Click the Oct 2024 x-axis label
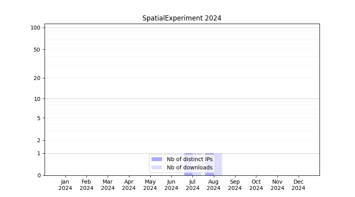The height and width of the screenshot is (197, 355). 256,185
